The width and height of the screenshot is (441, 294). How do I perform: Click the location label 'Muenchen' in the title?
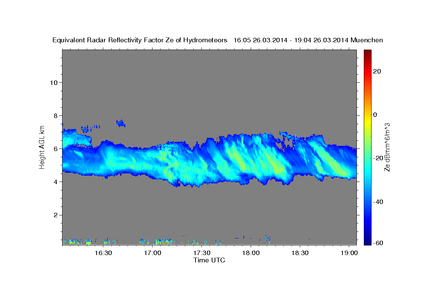(367, 40)
